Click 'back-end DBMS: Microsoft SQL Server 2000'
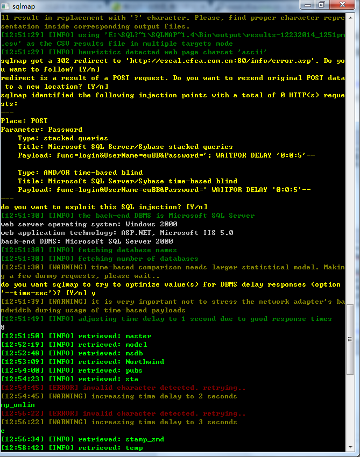 [87, 241]
